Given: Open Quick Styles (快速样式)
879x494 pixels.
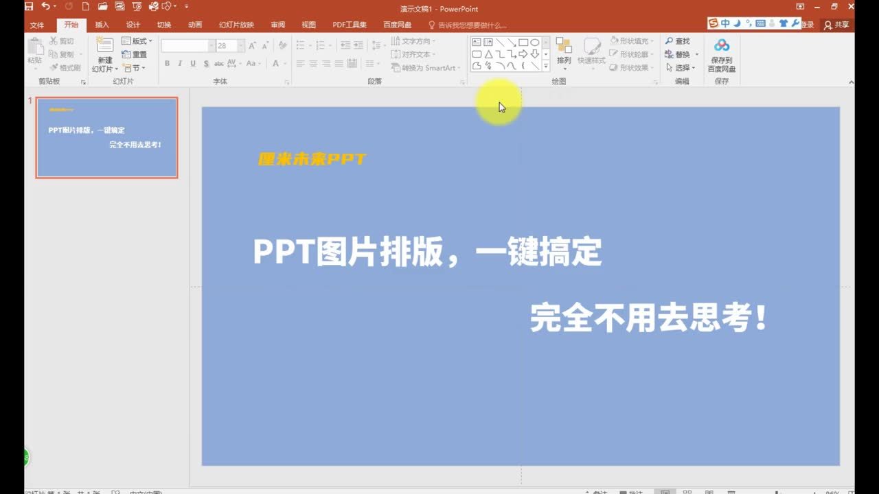Looking at the screenshot, I should point(591,51).
